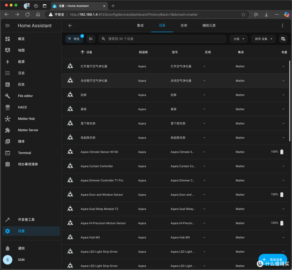Viewport: 292px width, 270px height.
Task: Open Aqara Climate Sensor W100 device
Action: click(175, 152)
